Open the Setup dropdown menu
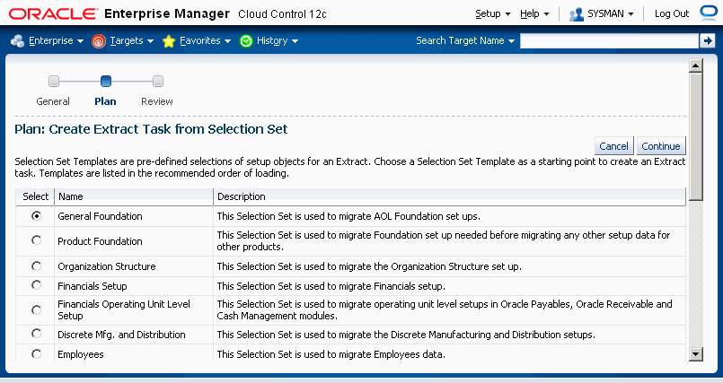 point(493,13)
